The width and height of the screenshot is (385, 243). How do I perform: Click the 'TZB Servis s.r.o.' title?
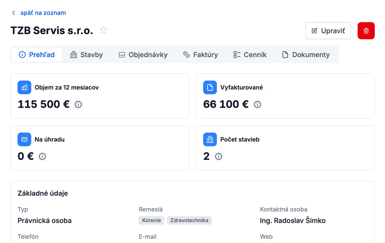click(x=52, y=31)
